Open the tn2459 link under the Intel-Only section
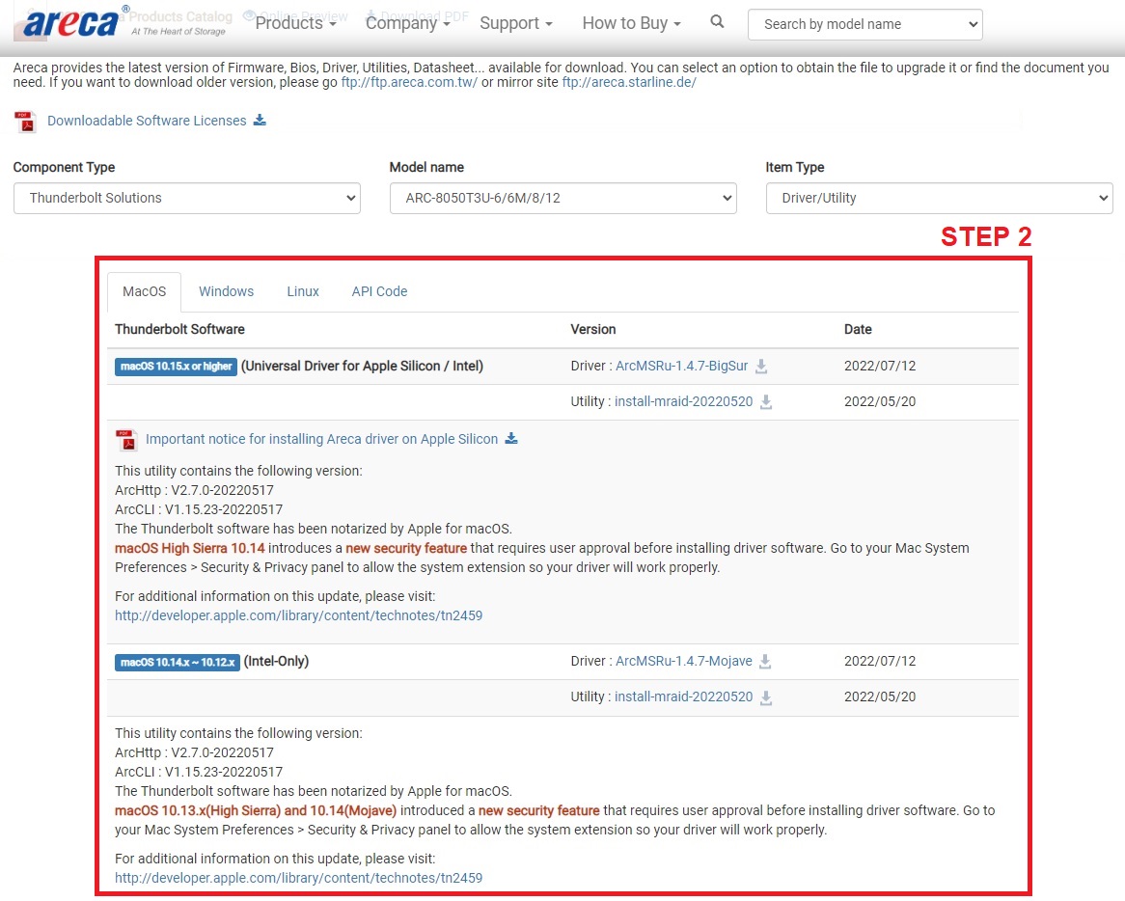 click(298, 878)
